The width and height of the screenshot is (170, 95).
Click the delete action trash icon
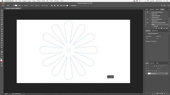(x=167, y=28)
